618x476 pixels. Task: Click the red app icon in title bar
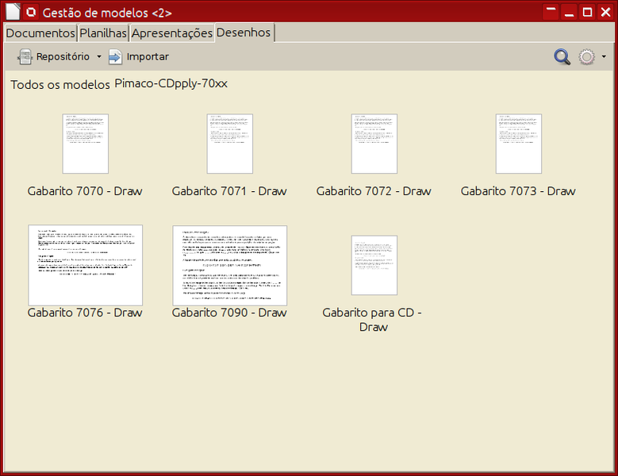click(31, 12)
